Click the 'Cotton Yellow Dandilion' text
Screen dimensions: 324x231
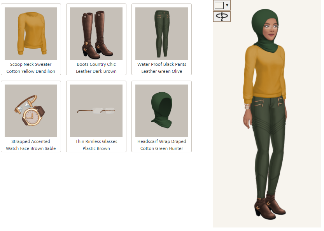pyautogui.click(x=31, y=72)
